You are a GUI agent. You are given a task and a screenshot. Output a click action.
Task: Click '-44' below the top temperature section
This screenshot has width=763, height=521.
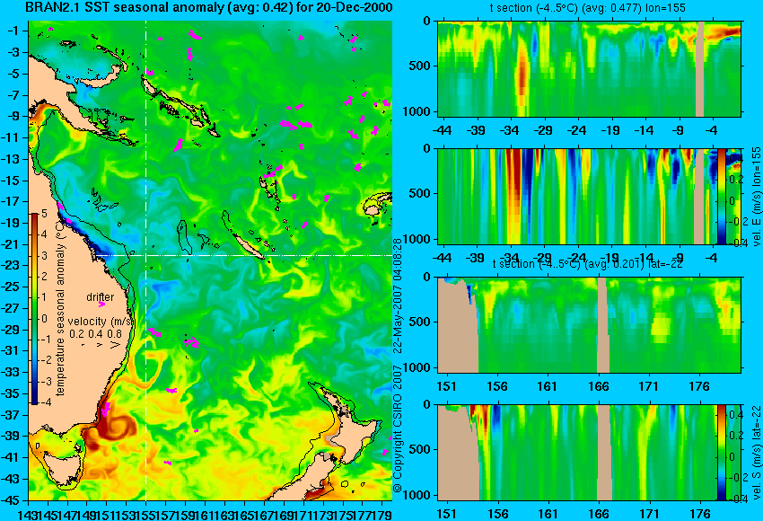[x=442, y=130]
